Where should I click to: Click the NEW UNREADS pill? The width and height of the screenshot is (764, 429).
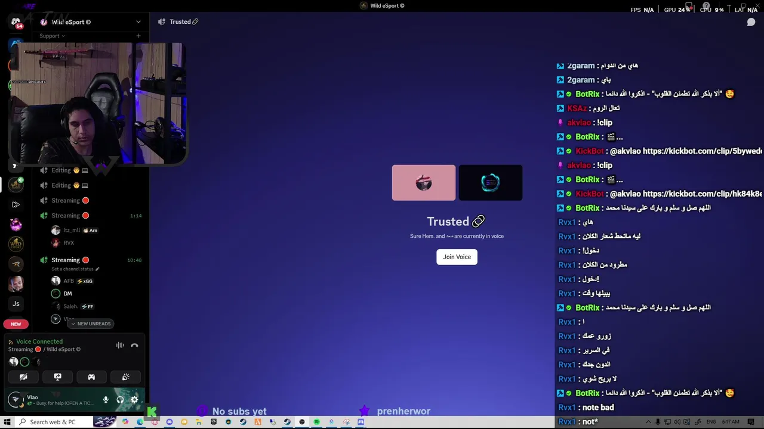tap(91, 324)
